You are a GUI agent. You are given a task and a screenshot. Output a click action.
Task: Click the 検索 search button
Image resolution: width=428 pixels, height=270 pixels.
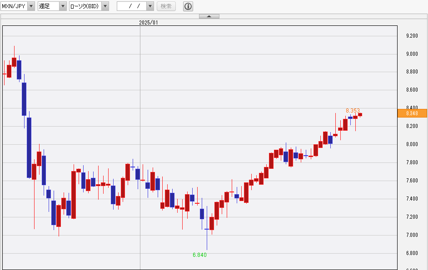tap(166, 6)
